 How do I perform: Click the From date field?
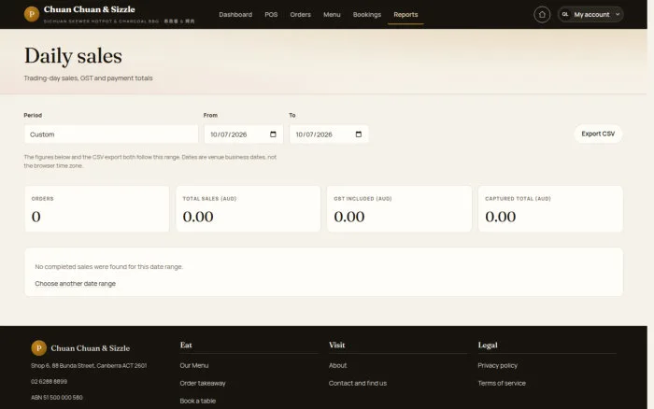tap(244, 134)
